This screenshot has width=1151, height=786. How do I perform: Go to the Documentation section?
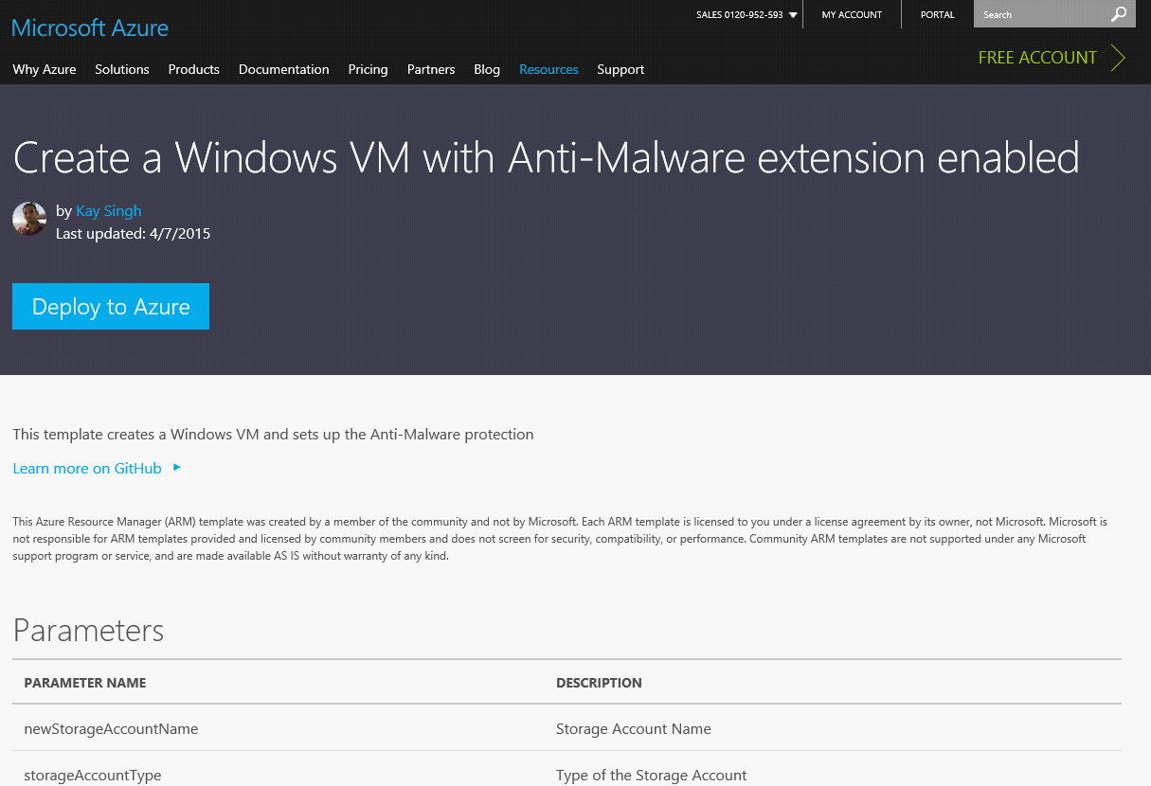284,69
